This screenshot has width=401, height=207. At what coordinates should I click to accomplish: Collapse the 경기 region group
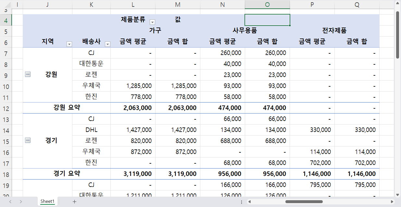click(28, 140)
